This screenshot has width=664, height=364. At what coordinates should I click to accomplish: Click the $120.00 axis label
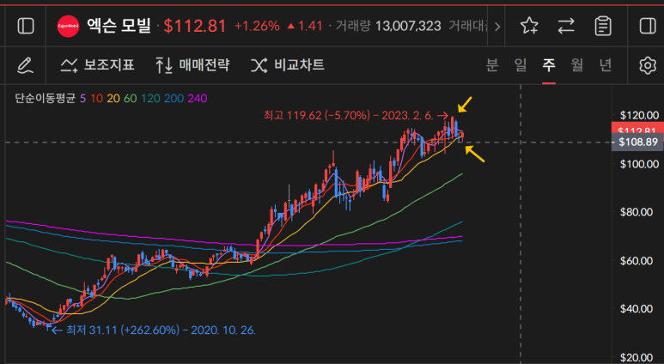pos(639,115)
